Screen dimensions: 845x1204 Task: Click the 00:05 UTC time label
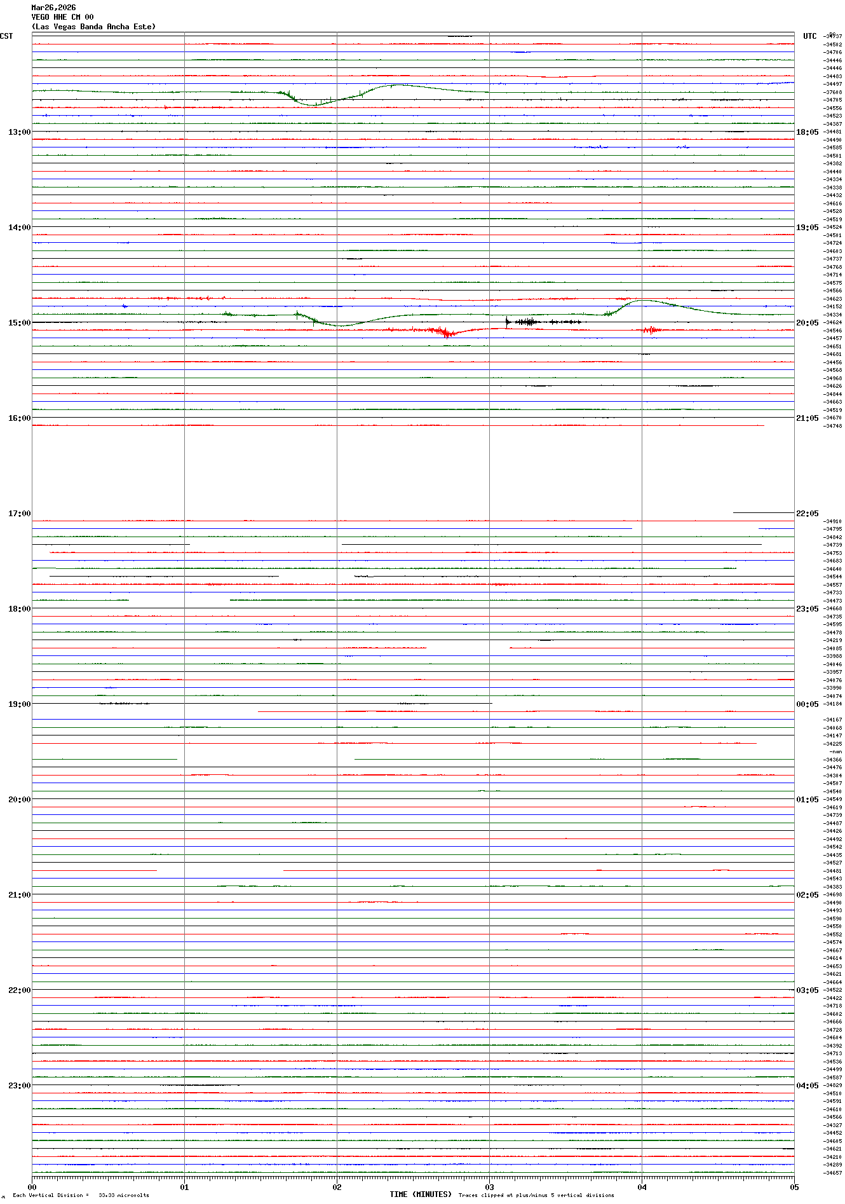point(807,704)
